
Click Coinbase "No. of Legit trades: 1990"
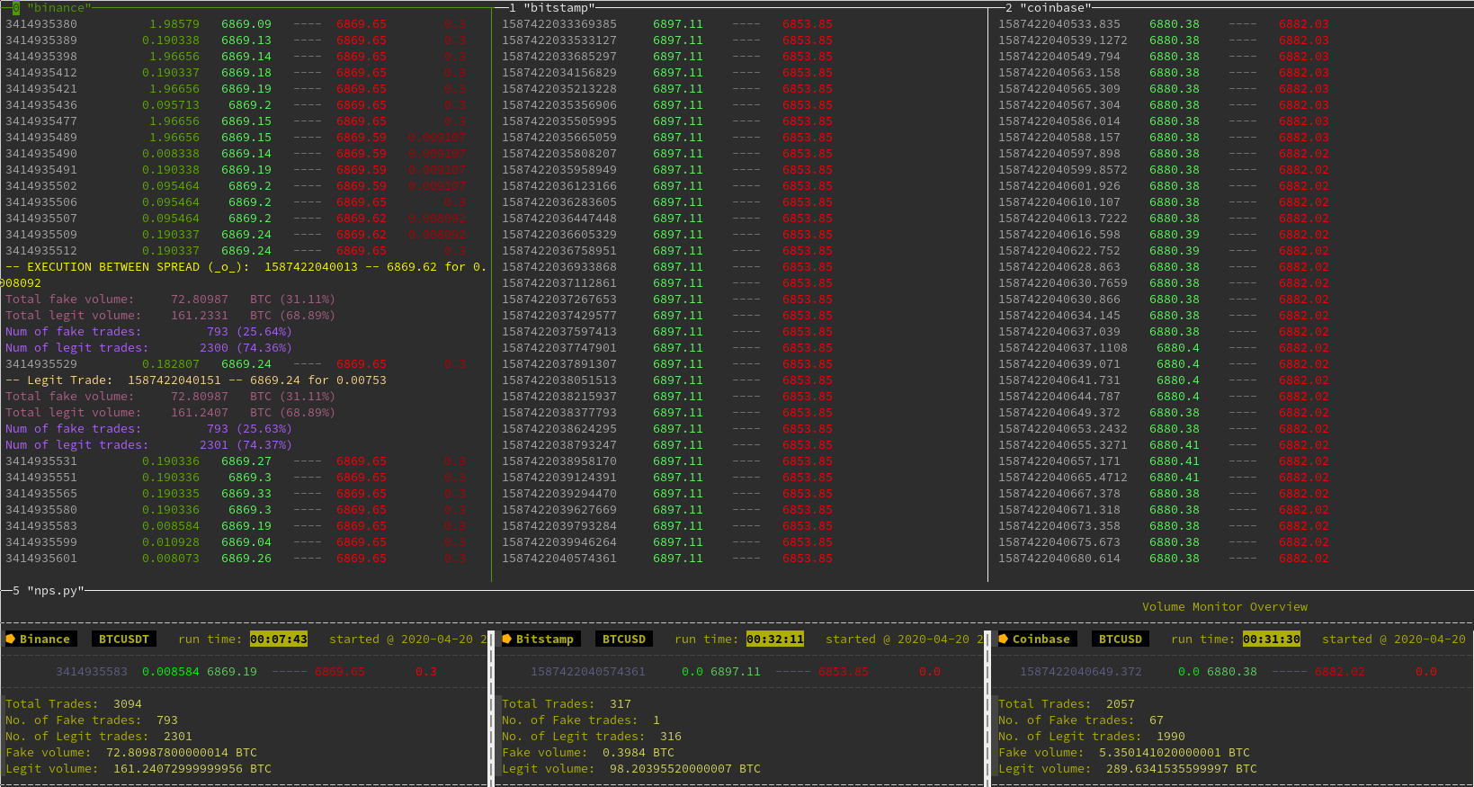[x=1092, y=737]
